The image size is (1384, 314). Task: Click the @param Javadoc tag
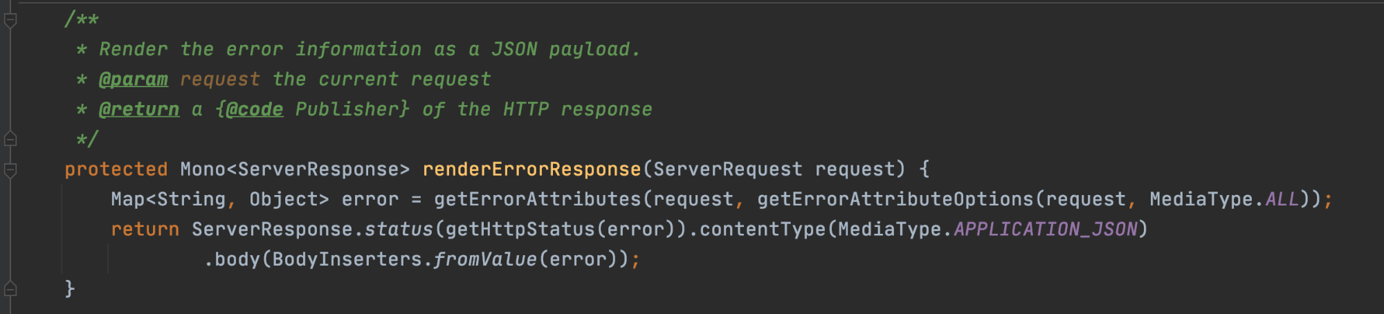pos(134,80)
